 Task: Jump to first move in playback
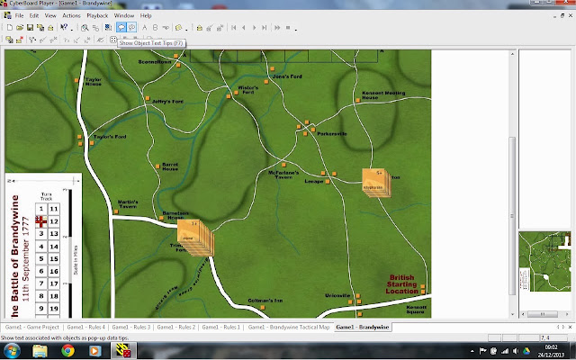(x=234, y=28)
